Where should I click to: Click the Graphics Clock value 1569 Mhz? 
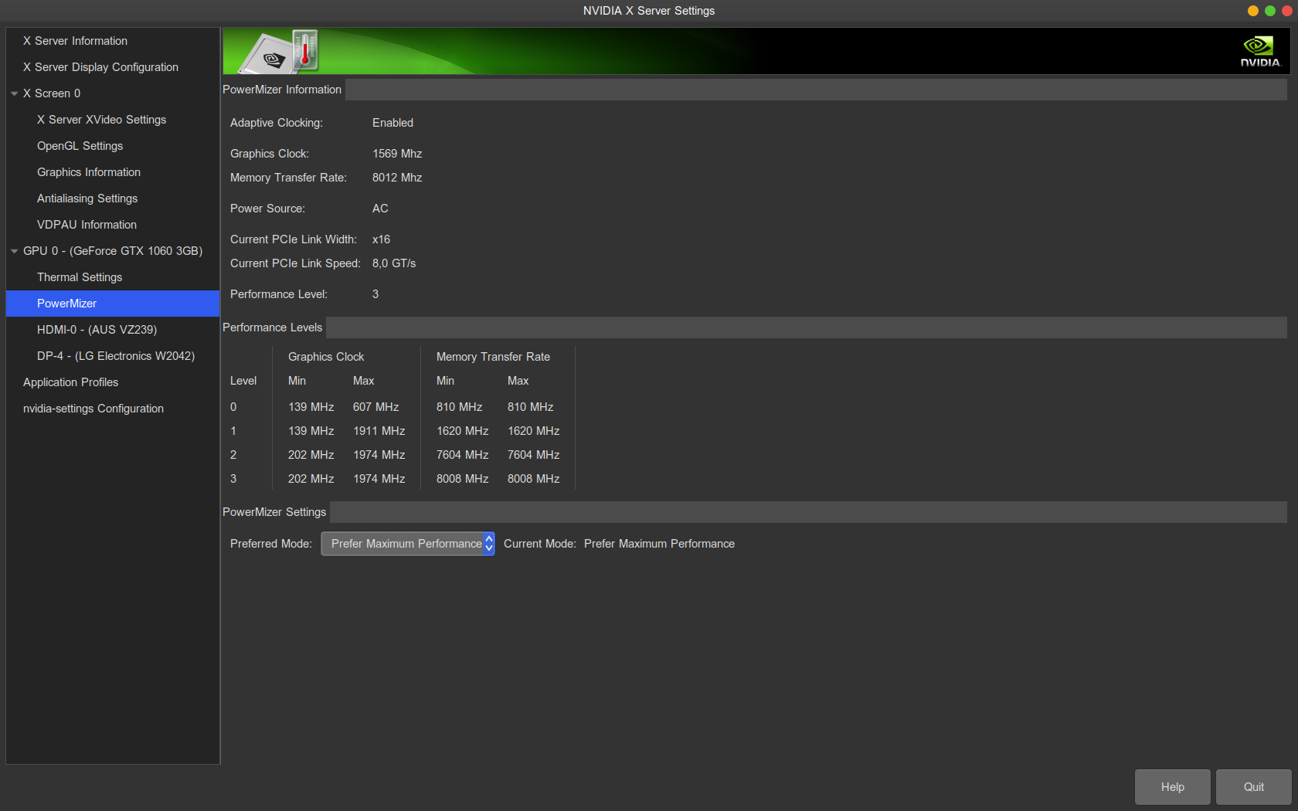coord(397,154)
